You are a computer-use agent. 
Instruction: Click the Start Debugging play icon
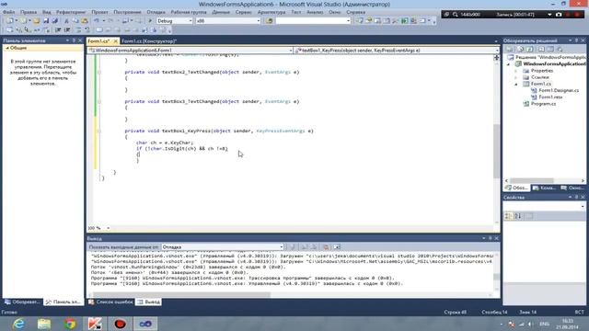pos(150,20)
